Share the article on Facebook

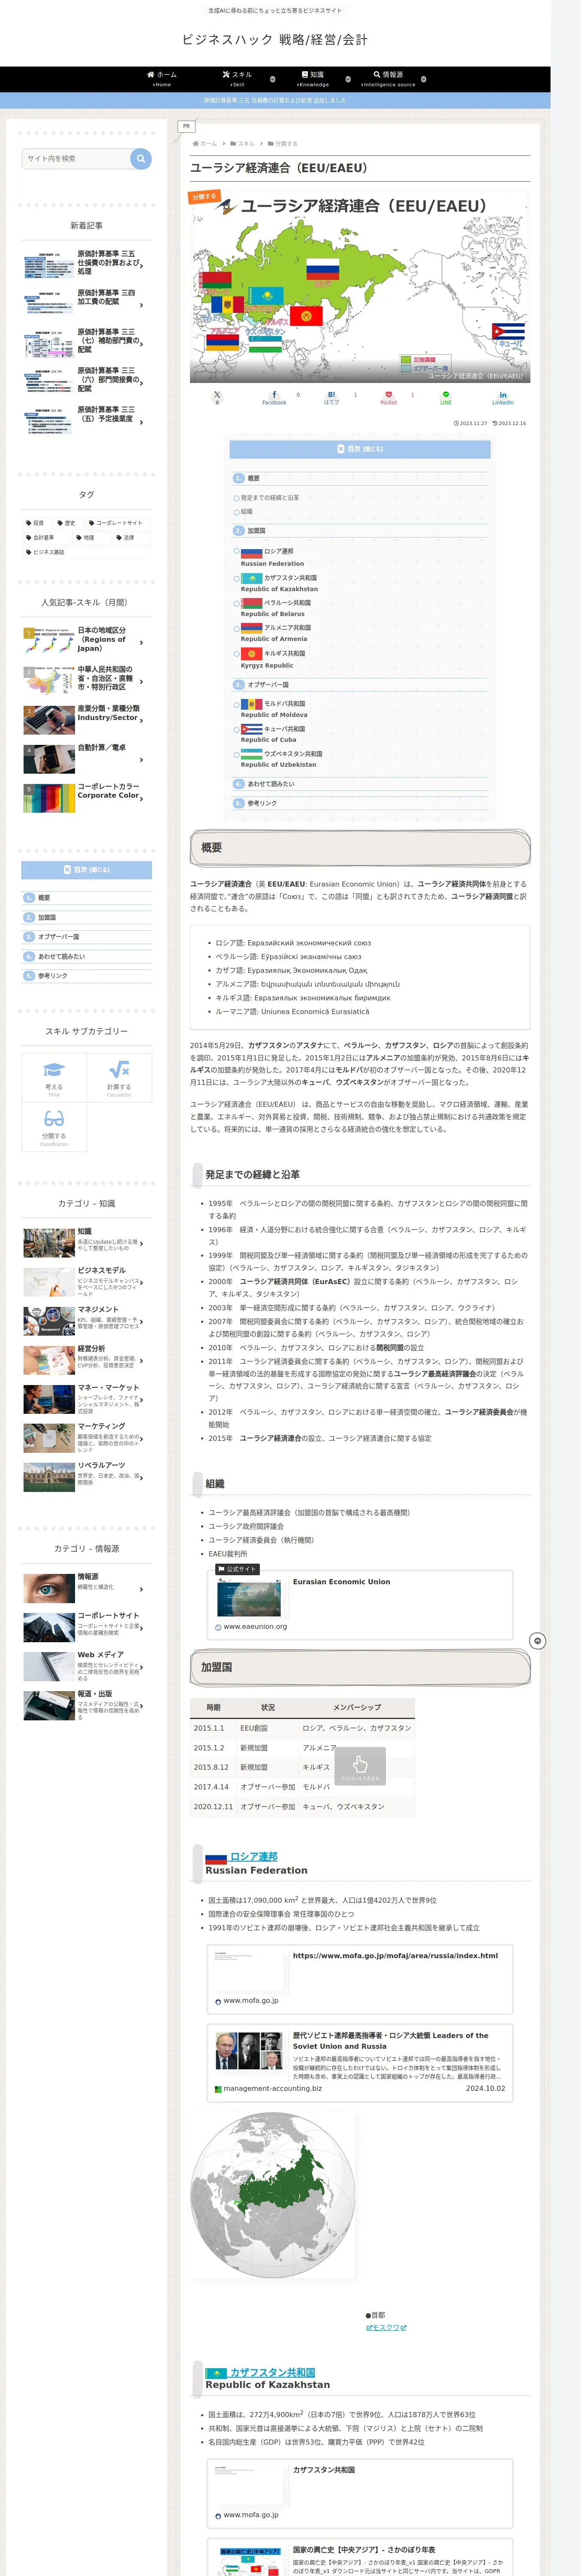click(x=274, y=398)
